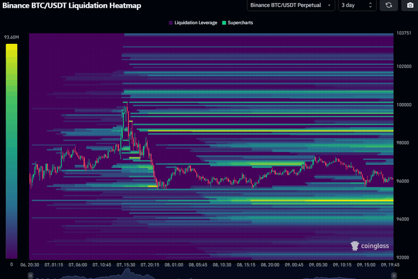Click the candlestick peak near 100000
The height and width of the screenshot is (279, 418).
point(127,105)
